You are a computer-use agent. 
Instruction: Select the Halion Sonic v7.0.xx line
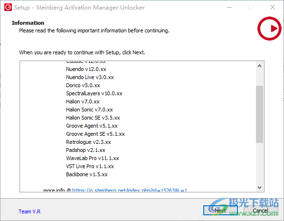(89, 110)
